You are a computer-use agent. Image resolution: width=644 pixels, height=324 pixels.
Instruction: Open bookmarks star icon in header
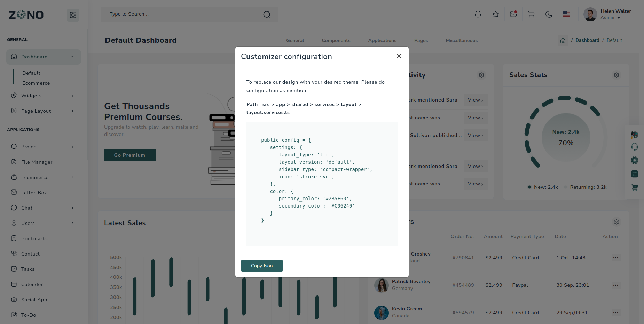(x=496, y=14)
